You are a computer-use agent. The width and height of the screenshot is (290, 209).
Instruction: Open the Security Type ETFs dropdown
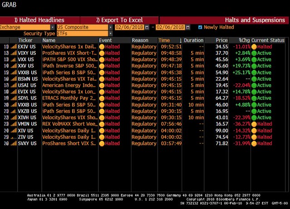click(111, 33)
